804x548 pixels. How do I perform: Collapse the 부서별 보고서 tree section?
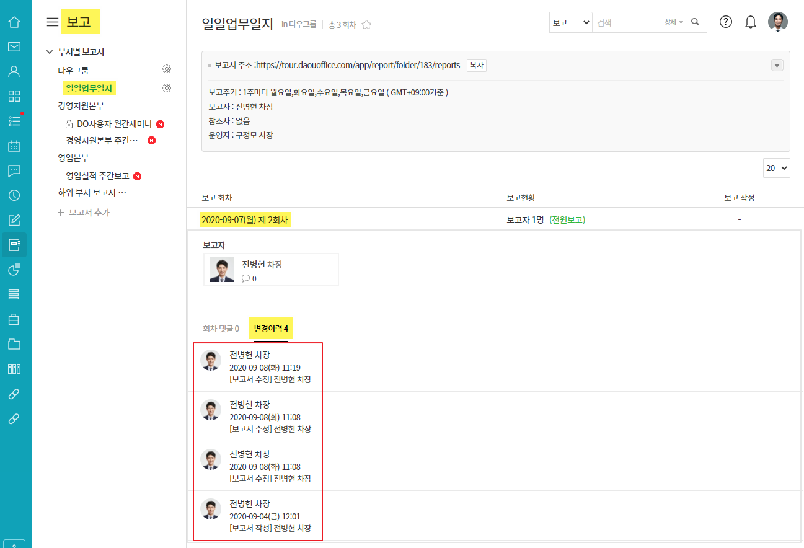click(50, 52)
